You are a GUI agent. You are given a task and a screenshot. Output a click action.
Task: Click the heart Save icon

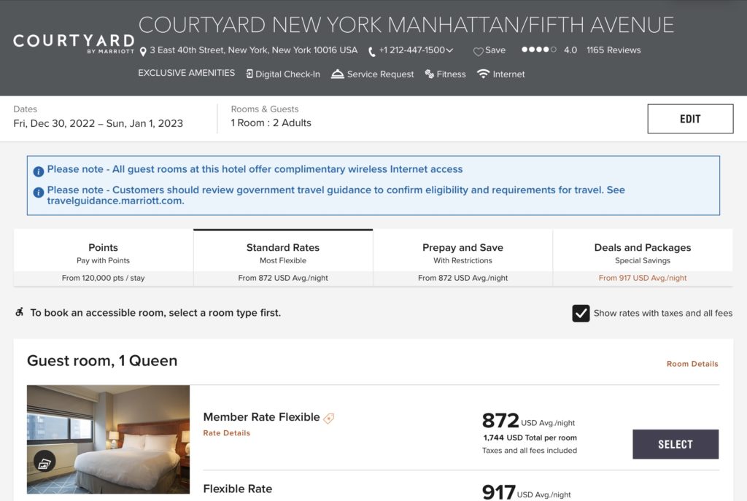pos(479,51)
